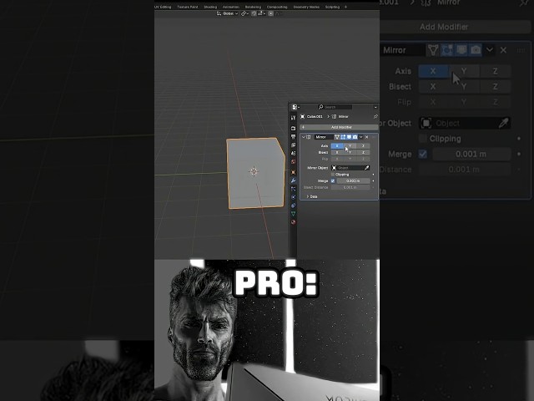Open the Modifiers wrench tab
Viewport: 534px width, 401px height.
[293, 180]
